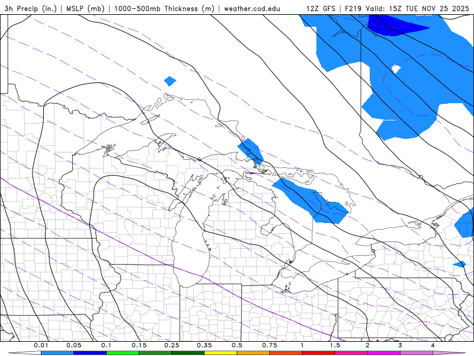Click the 2 legend value
Viewport: 474px width, 356px height.
tap(367, 345)
